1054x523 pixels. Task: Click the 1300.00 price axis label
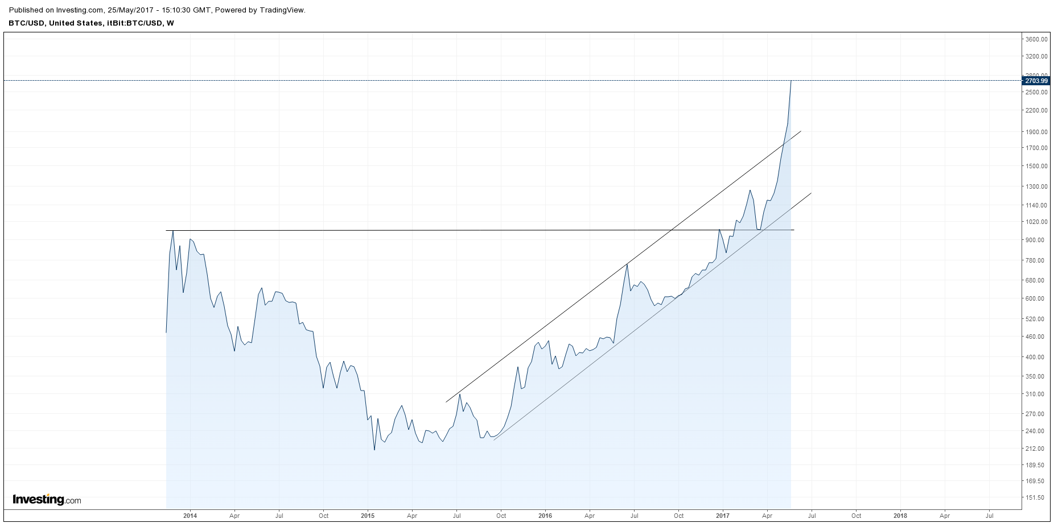click(x=1036, y=186)
